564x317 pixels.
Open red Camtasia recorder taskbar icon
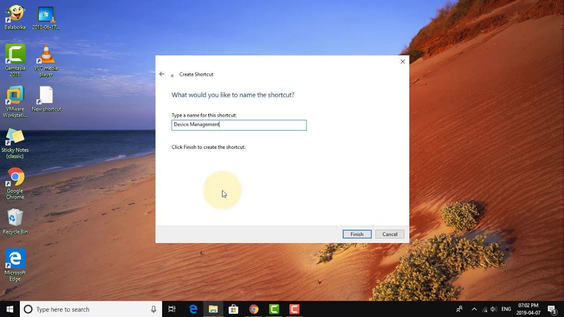(x=294, y=309)
